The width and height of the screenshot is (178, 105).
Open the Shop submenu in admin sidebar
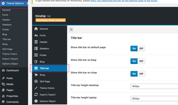pos(5,44)
